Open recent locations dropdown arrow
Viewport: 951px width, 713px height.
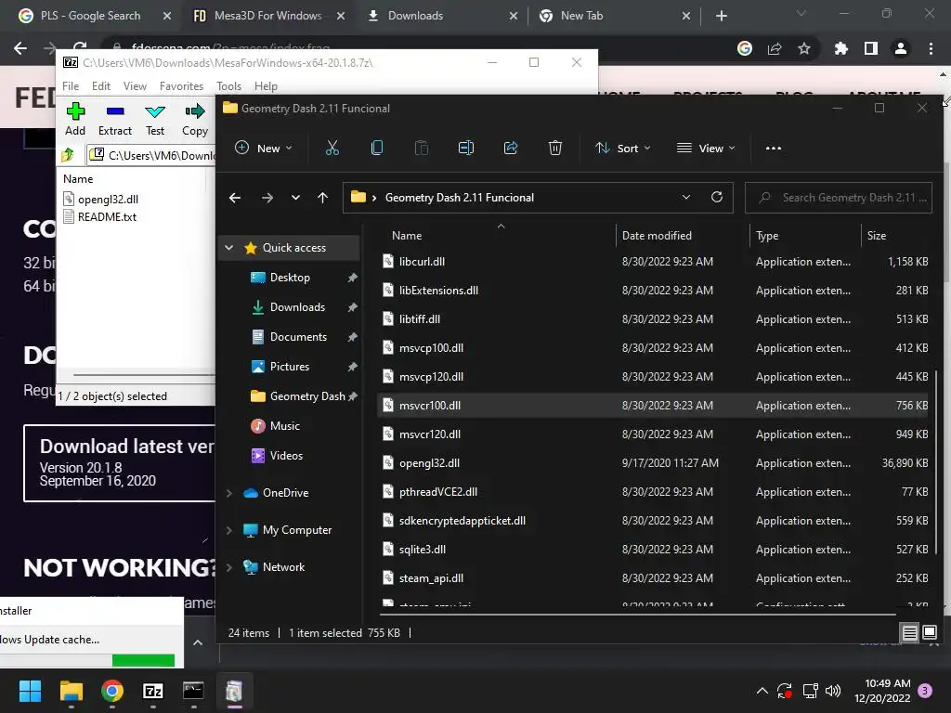[295, 198]
